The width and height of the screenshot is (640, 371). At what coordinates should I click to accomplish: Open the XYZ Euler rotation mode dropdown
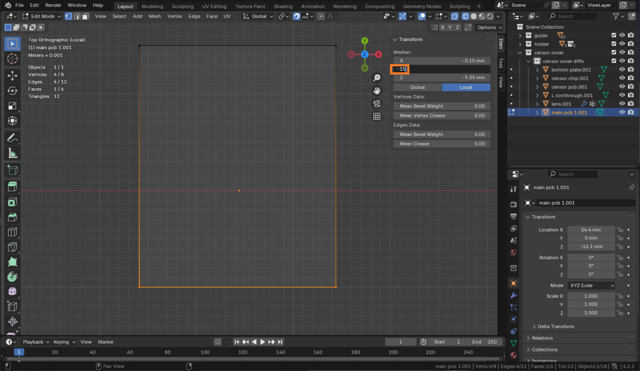pyautogui.click(x=591, y=285)
